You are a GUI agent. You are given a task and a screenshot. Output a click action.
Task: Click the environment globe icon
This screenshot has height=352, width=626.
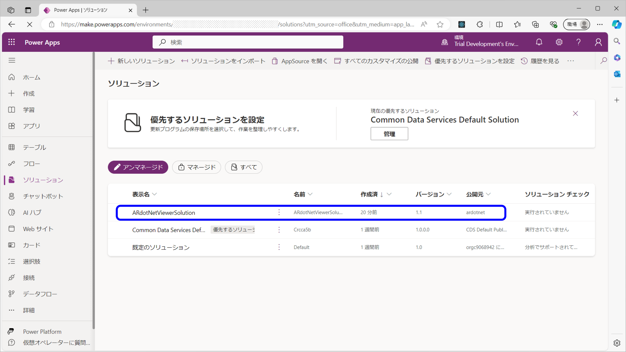445,42
